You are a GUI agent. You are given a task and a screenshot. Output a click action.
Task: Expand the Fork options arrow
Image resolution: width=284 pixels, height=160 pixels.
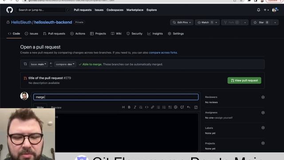click(245, 23)
